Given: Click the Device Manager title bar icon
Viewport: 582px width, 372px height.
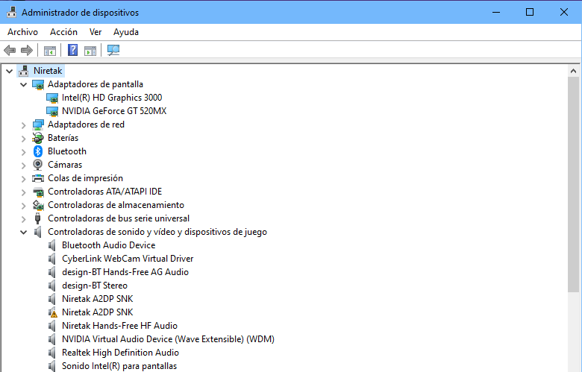Looking at the screenshot, I should (11, 12).
